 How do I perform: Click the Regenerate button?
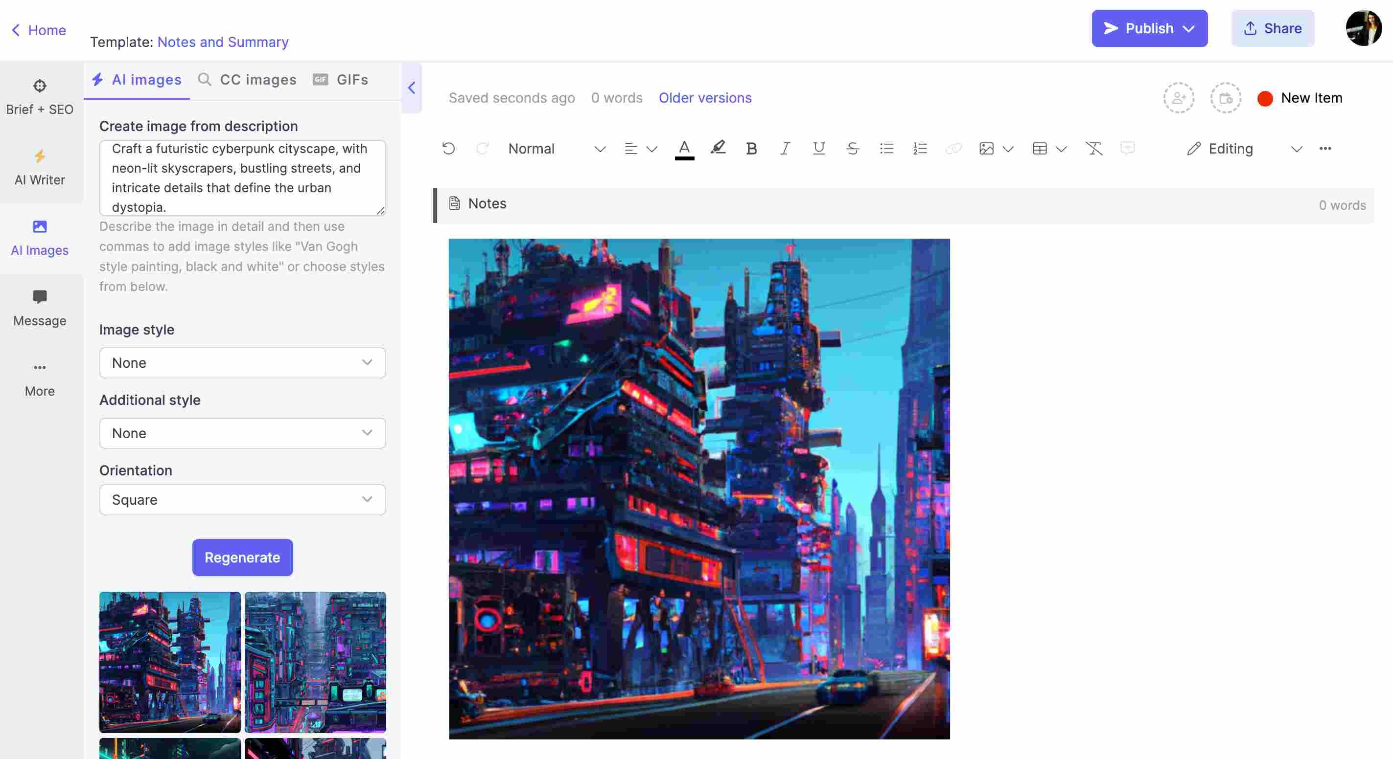(242, 557)
